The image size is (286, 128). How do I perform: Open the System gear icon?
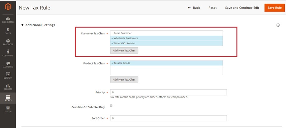pos(8,108)
